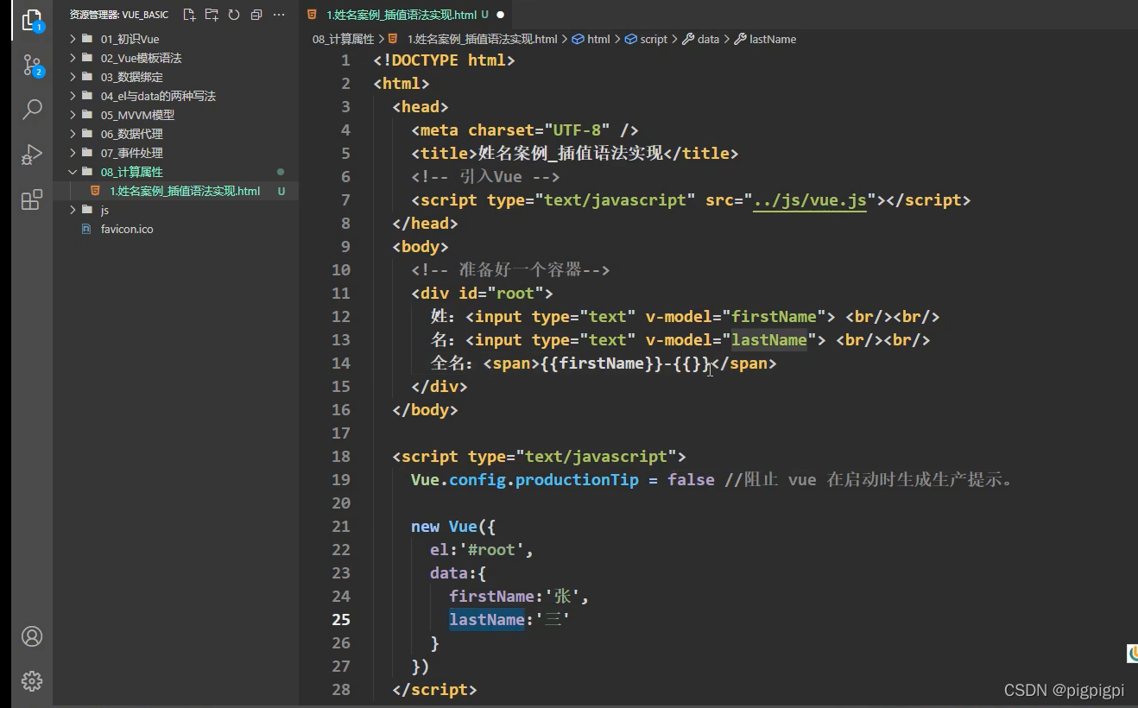Click productionTip on line 19
Viewport: 1138px width, 708px height.
577,480
